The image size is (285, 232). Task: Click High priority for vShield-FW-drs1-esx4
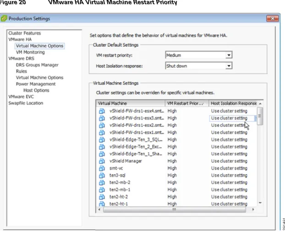tap(172, 111)
